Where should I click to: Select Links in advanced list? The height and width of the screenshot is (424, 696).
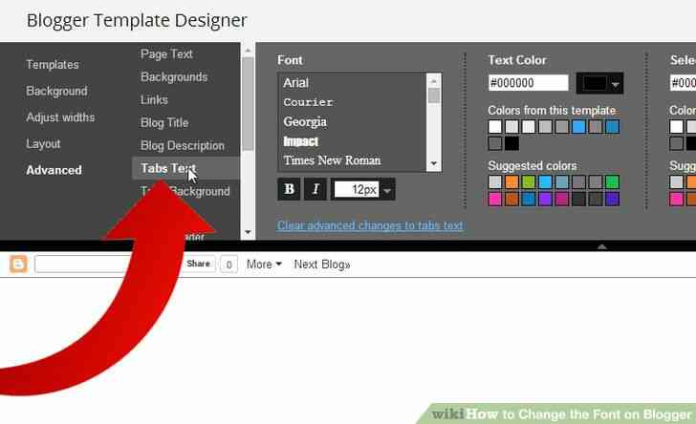pyautogui.click(x=154, y=99)
